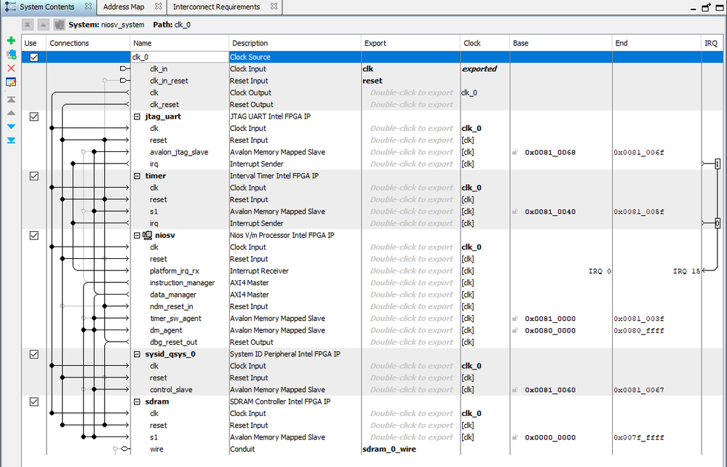Open the Interconnect Requirements tab
This screenshot has height=467, width=727.
point(216,7)
